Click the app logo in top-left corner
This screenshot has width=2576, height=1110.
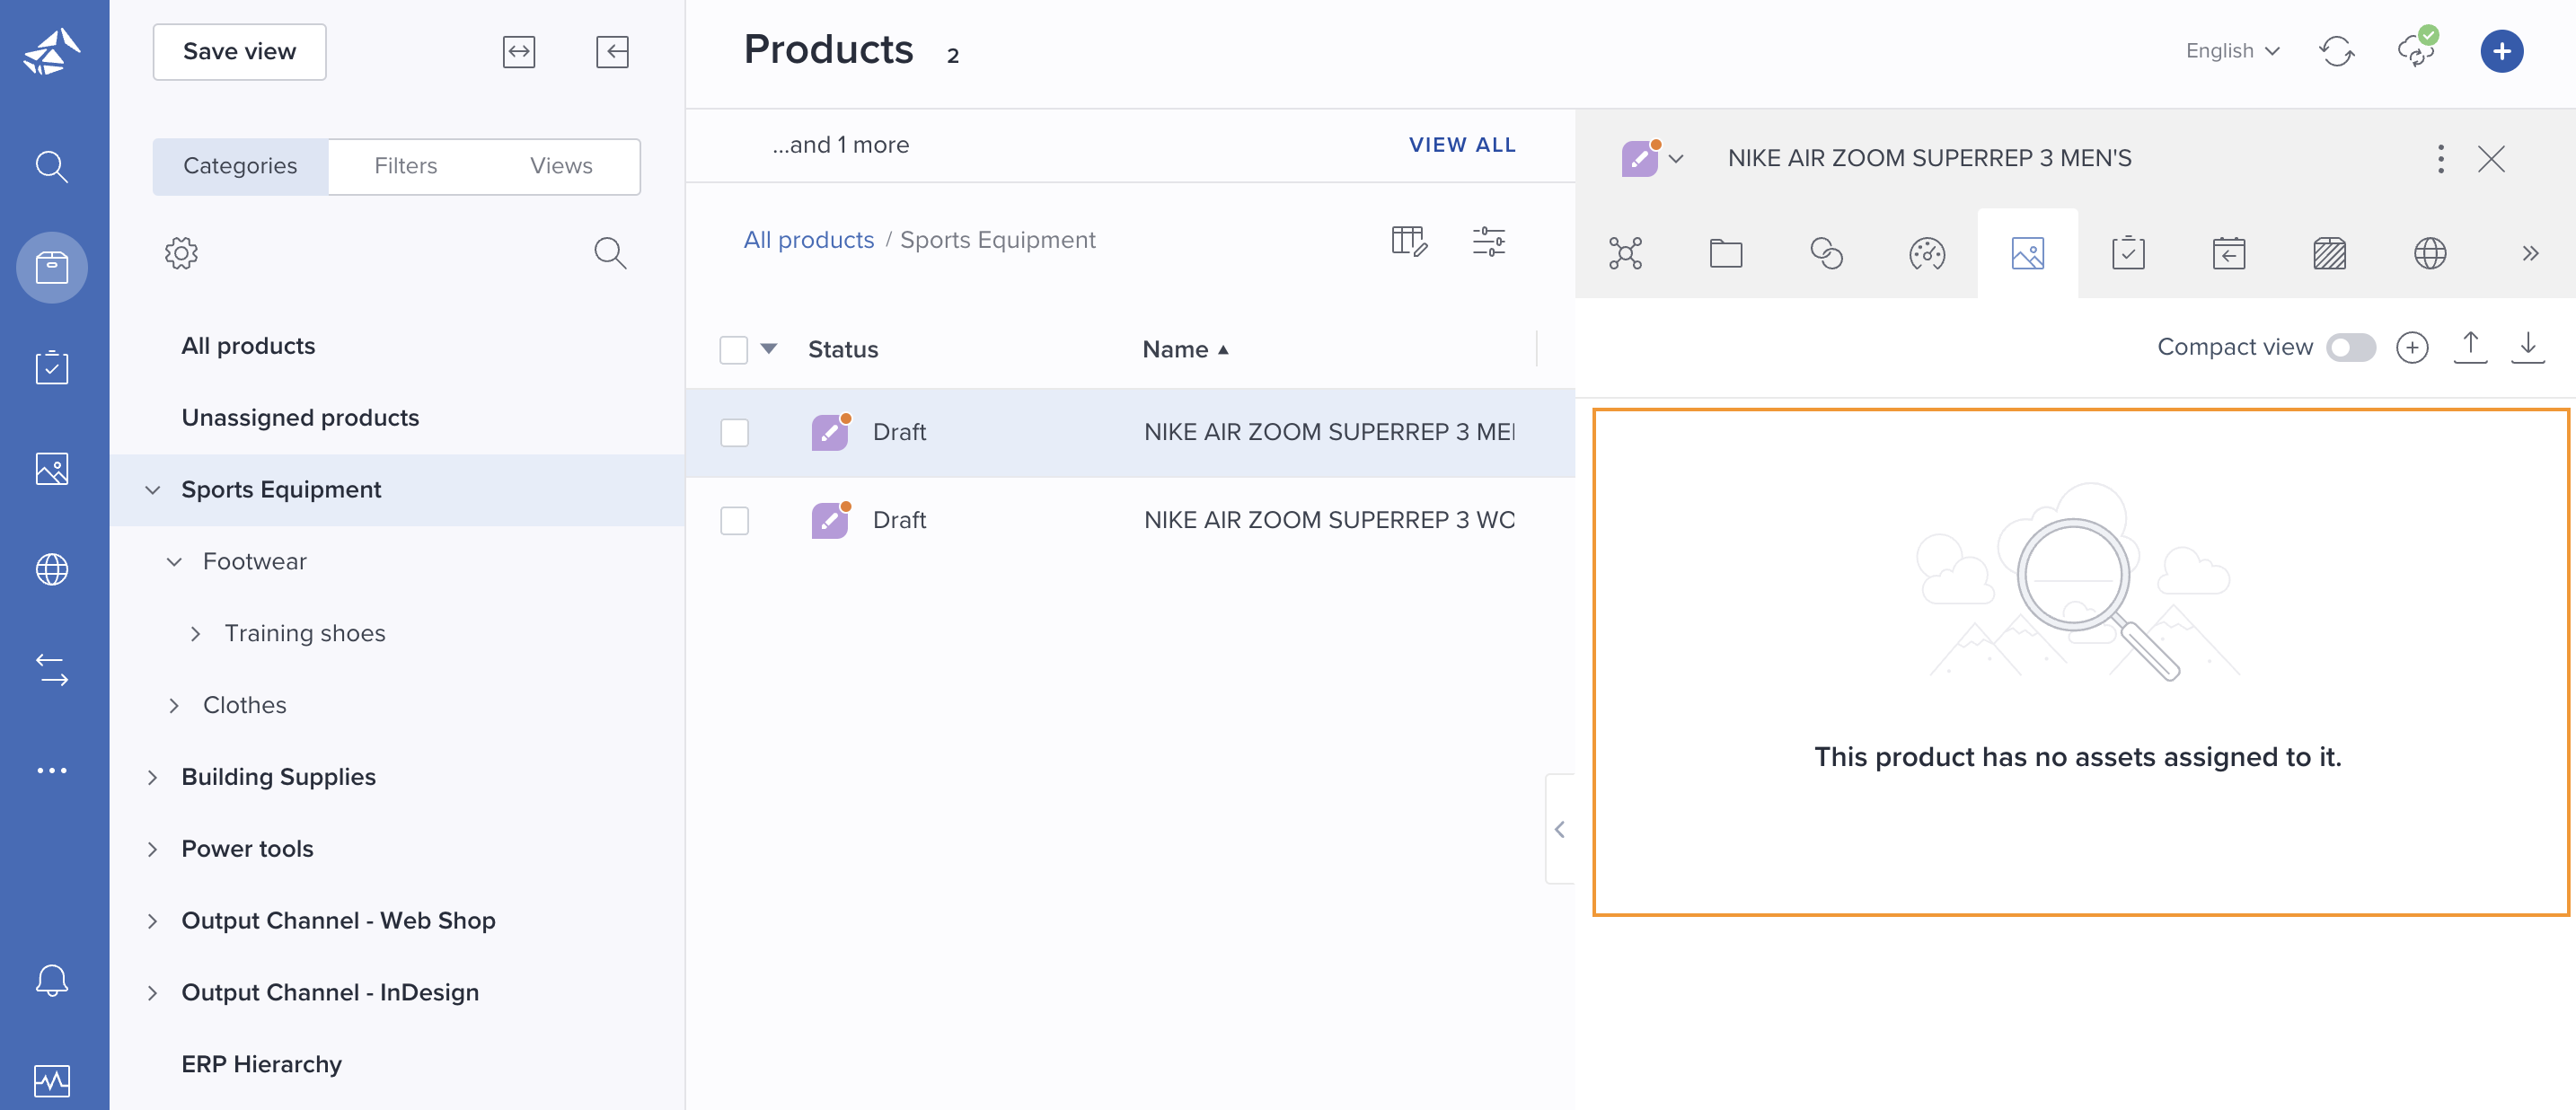point(52,52)
